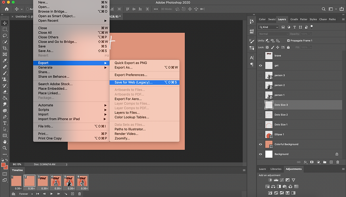Screen dimensions: 346x197
Task: Select the Eyedropper tool
Action: (x=5, y=60)
